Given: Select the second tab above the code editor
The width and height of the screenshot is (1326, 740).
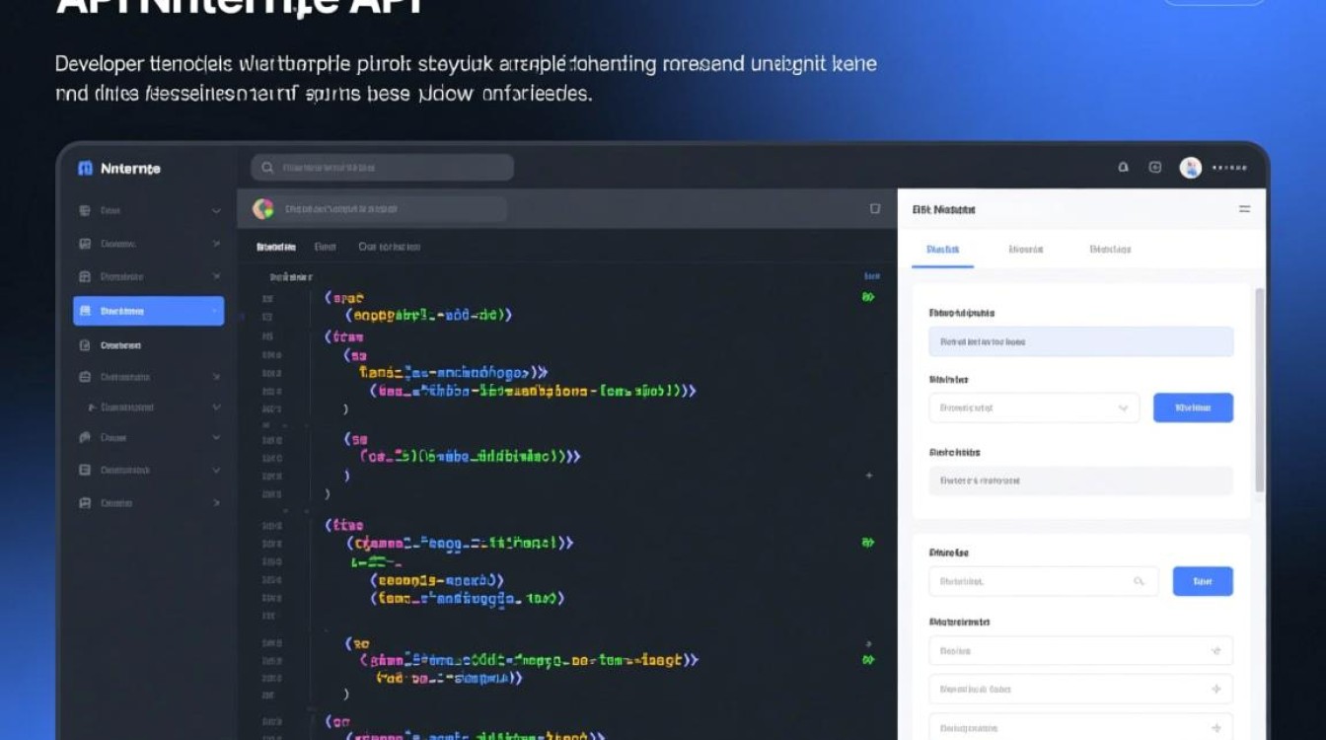Looking at the screenshot, I should (x=326, y=247).
